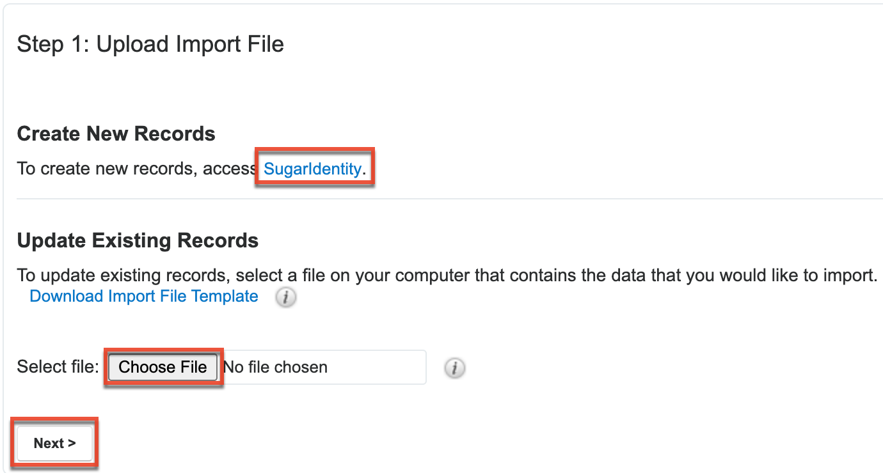The height and width of the screenshot is (473, 883).
Task: Advance to Step 2 with Next
Action: pos(54,442)
